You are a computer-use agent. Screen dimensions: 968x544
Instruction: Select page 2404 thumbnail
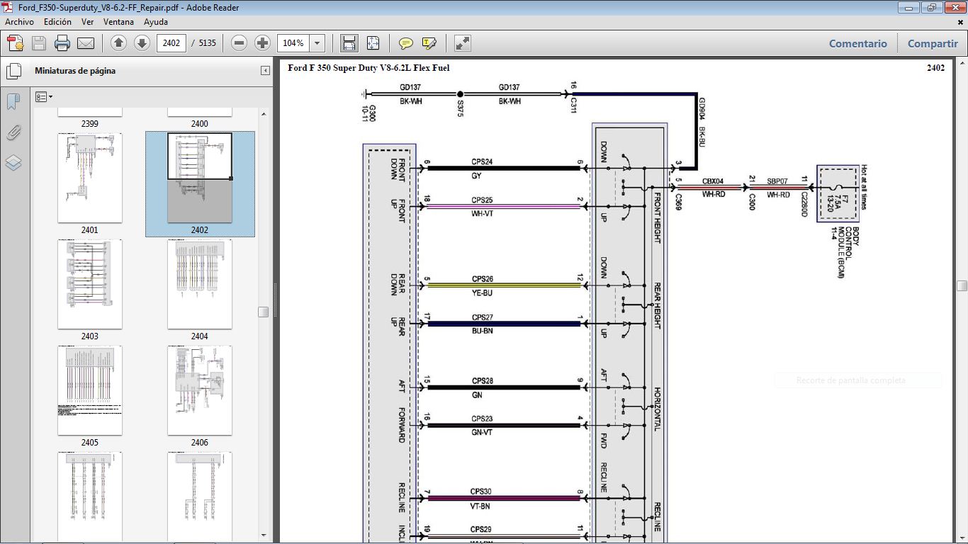coord(200,284)
